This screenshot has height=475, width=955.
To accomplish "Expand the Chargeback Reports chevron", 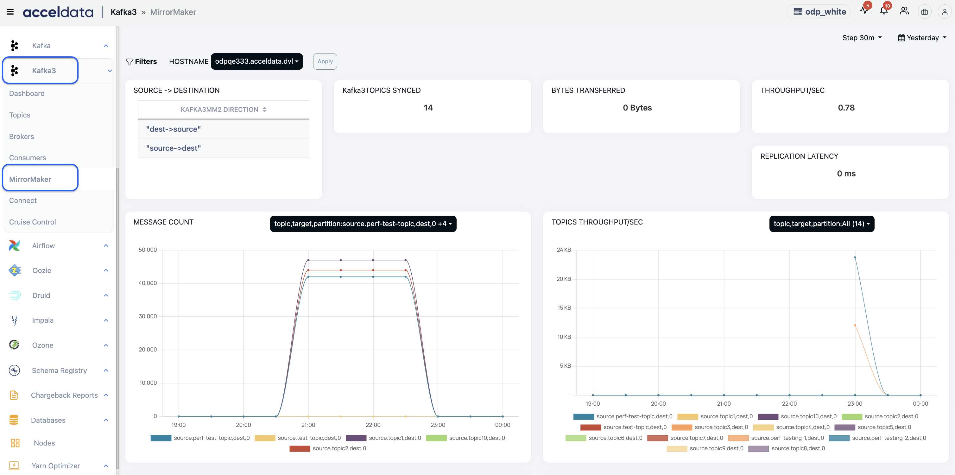I will (106, 395).
